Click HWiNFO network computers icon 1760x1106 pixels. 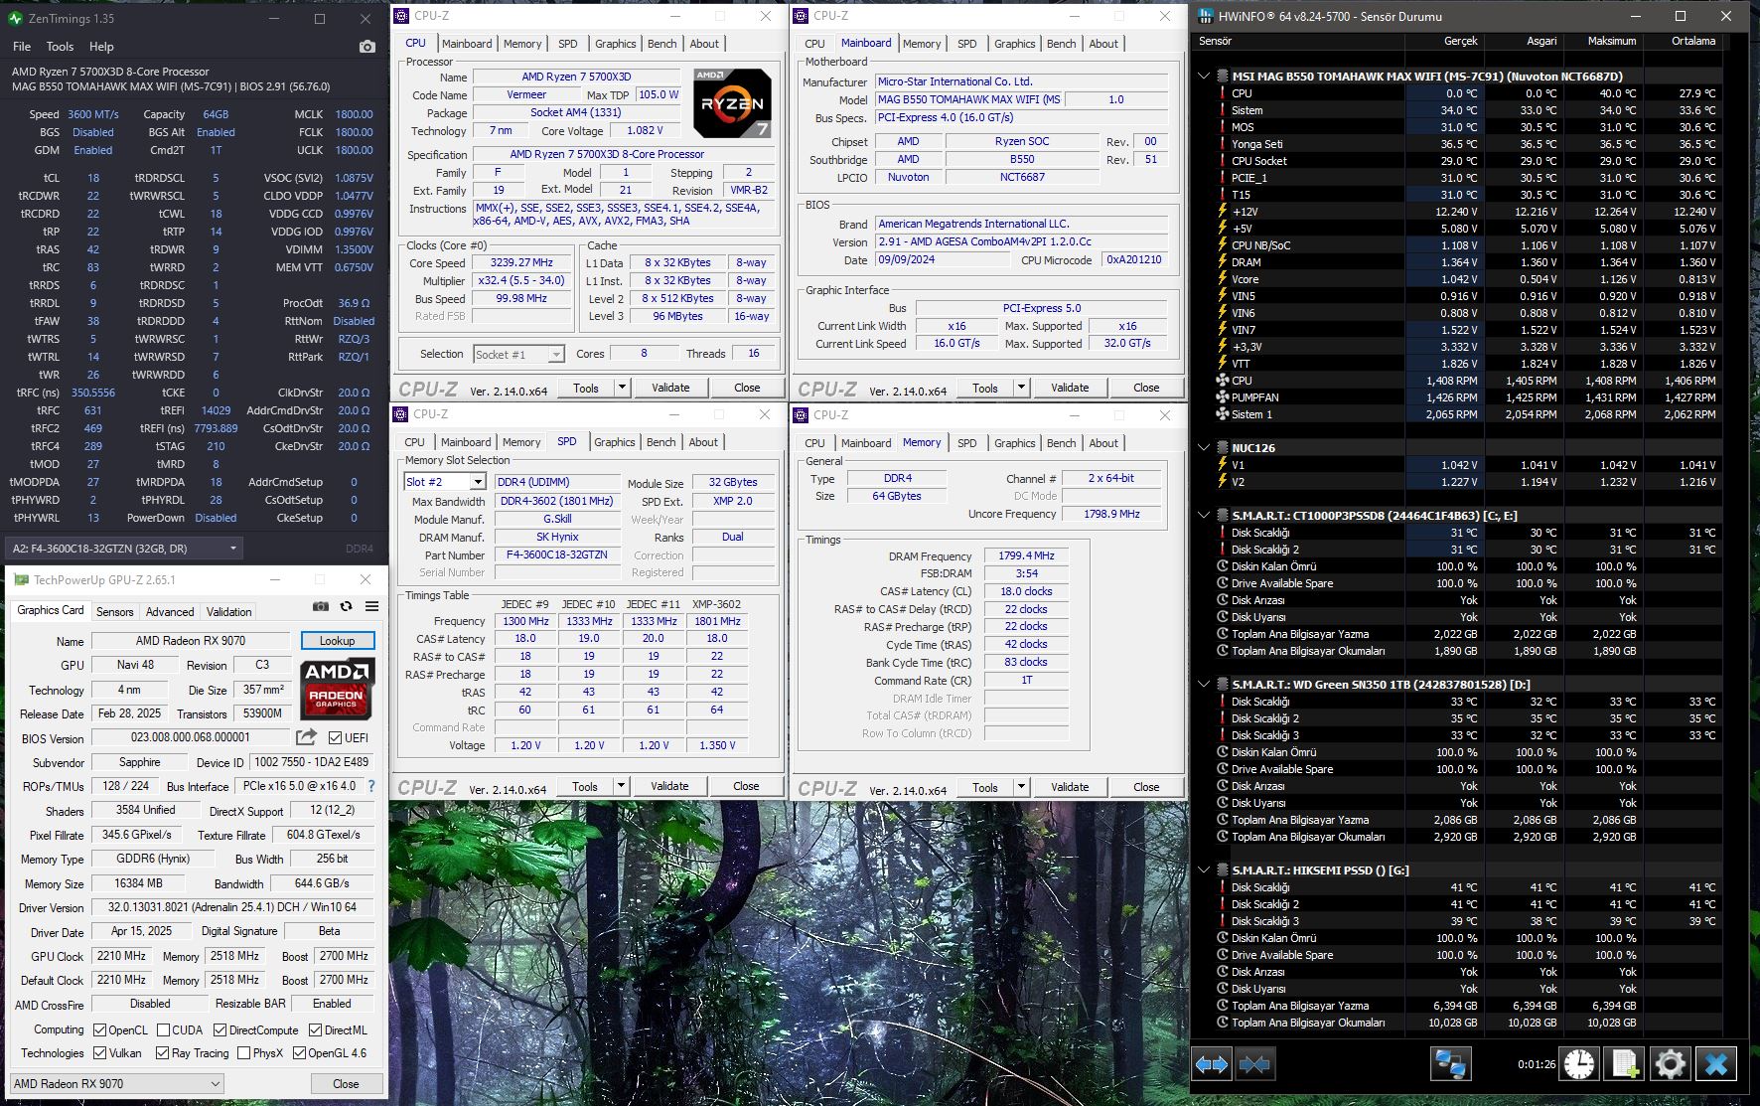coord(1450,1064)
